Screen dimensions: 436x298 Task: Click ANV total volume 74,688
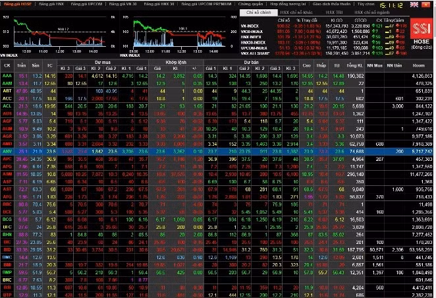[357, 152]
